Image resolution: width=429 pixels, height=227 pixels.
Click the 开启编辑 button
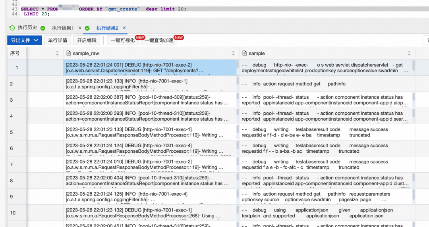click(87, 40)
